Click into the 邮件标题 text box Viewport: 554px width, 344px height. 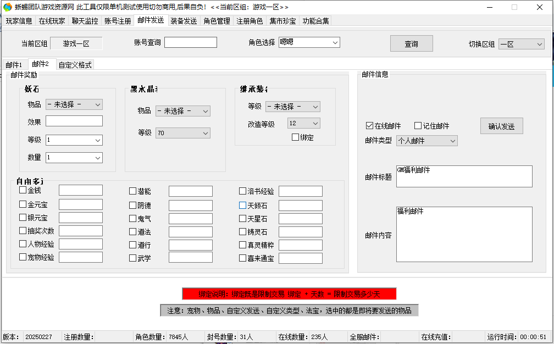[x=464, y=176]
